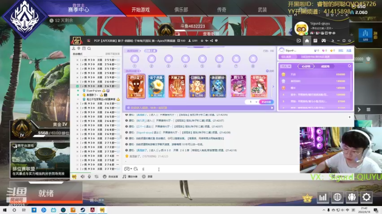This screenshot has width=382, height=214.
Task: Open the list panel icon beside the home icon
Action: (x=315, y=41)
